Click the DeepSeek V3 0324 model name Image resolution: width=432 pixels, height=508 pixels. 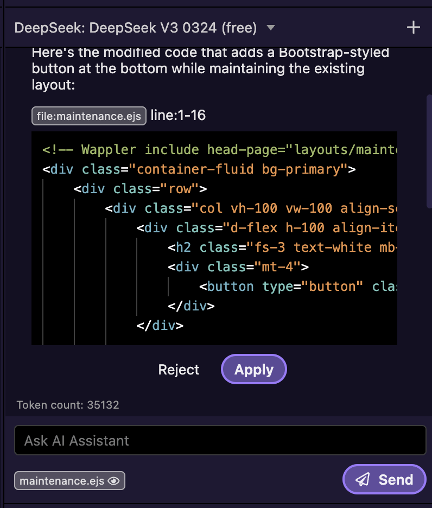[136, 28]
